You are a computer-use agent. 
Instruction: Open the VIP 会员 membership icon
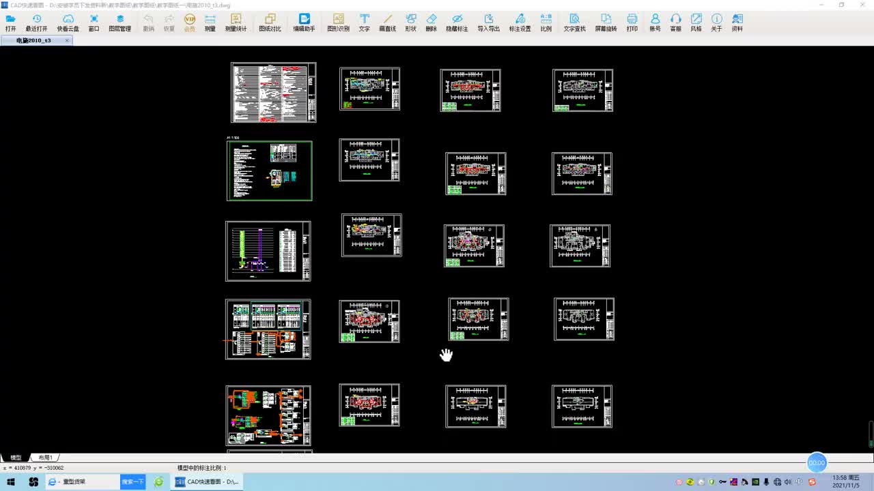coord(189,23)
